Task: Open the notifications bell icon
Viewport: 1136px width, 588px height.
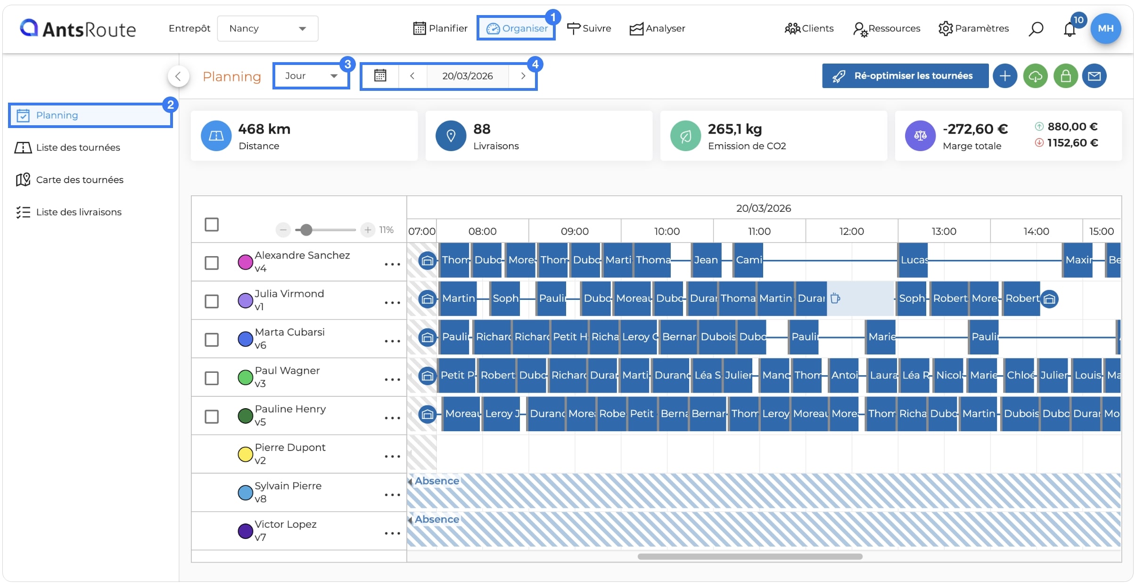Action: point(1070,29)
